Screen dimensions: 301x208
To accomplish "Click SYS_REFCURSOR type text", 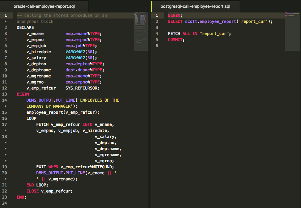I will [x=82, y=88].
